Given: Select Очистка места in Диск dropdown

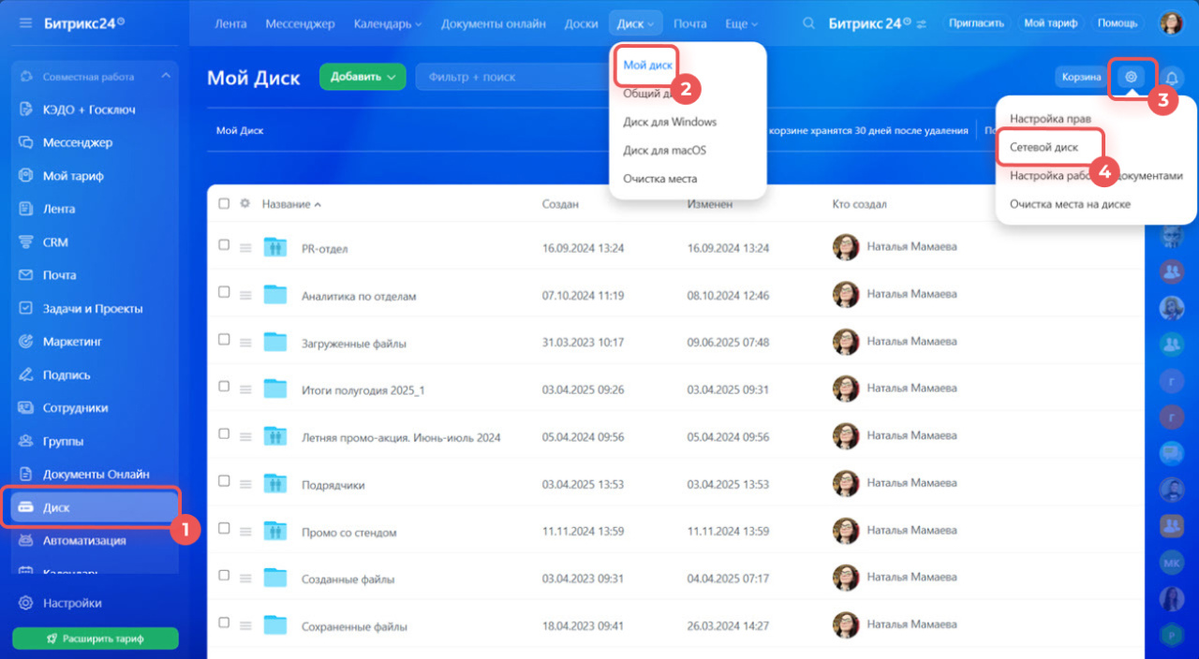Looking at the screenshot, I should pos(659,179).
